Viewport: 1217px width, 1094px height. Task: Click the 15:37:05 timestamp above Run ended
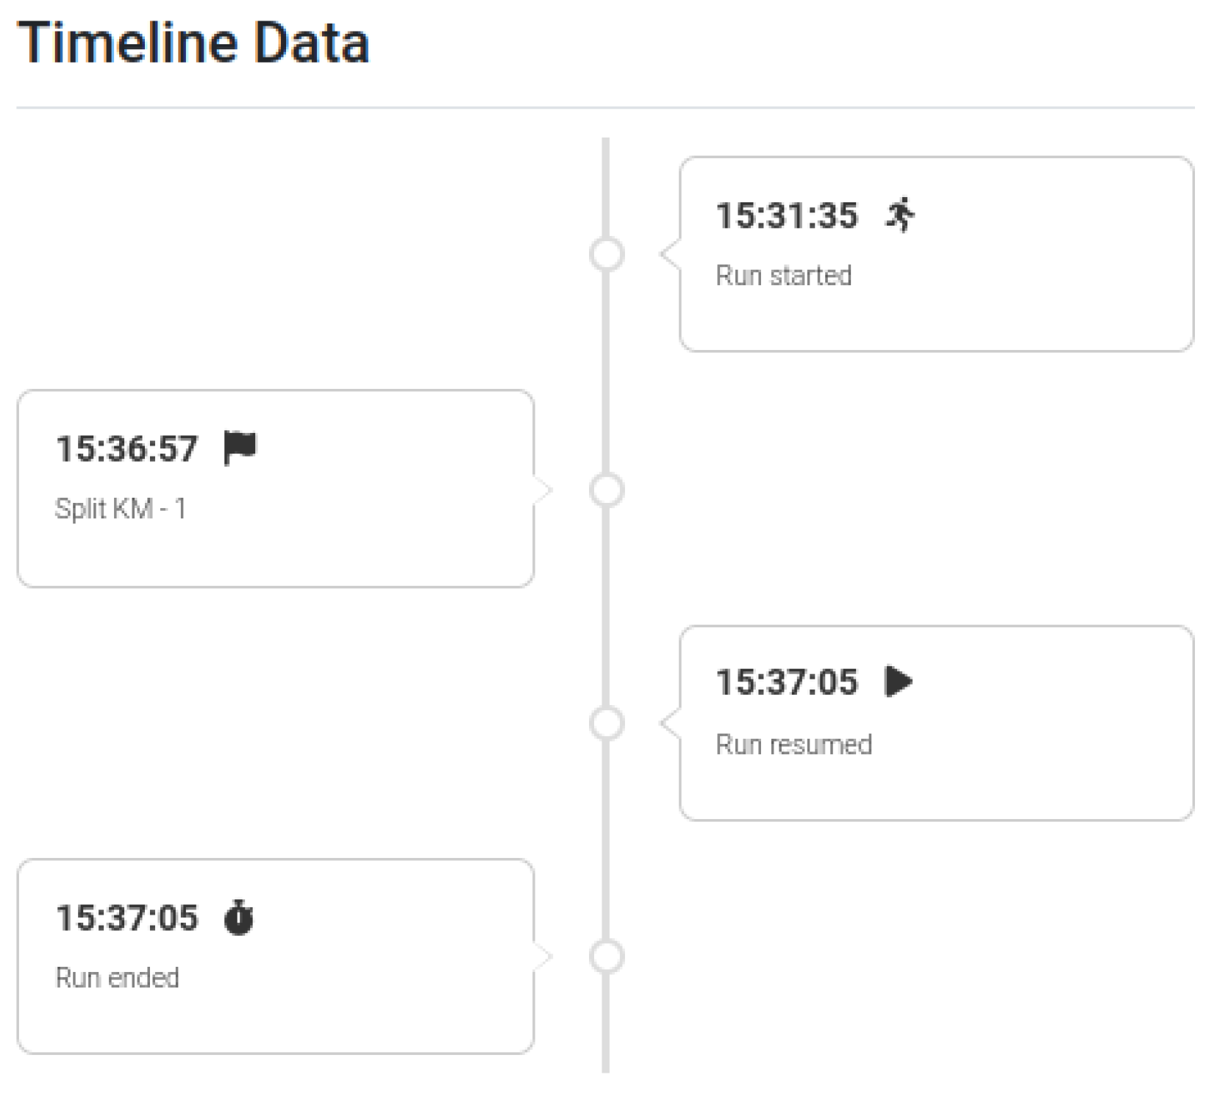(x=126, y=918)
